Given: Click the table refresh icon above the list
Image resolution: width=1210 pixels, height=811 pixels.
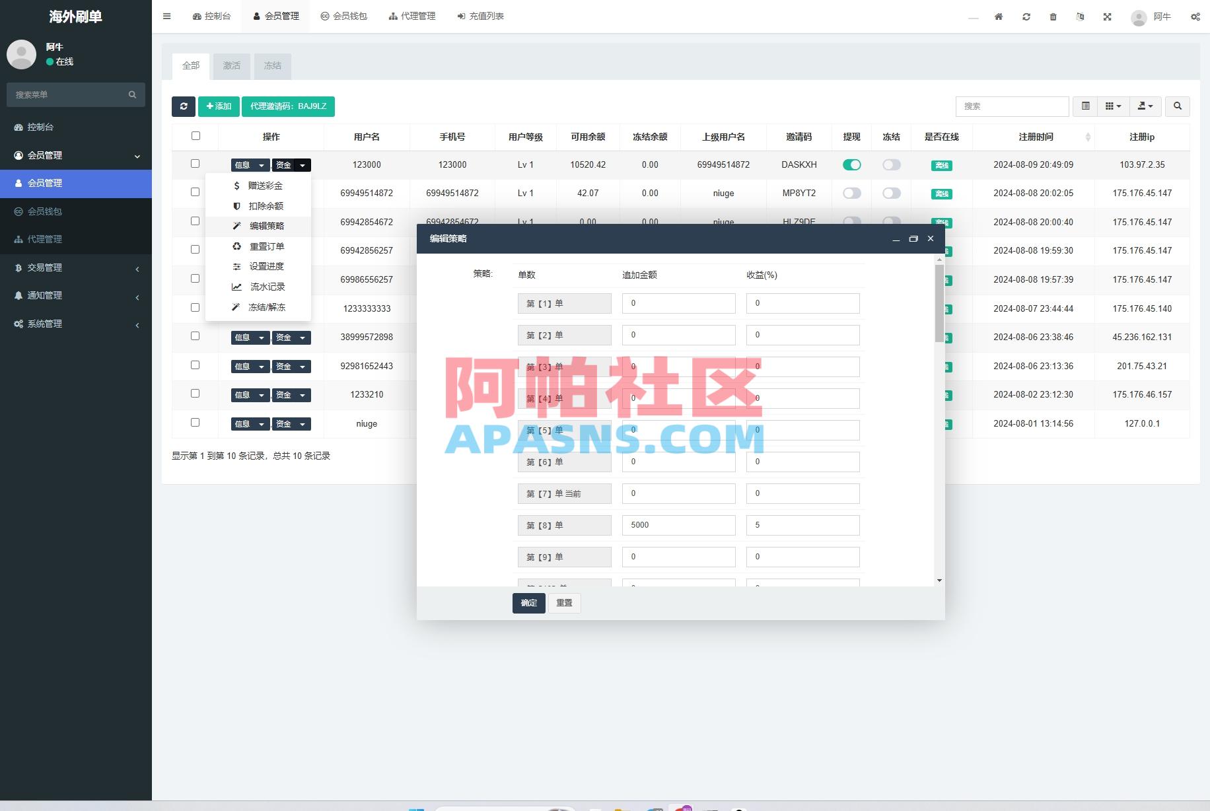Looking at the screenshot, I should tap(184, 106).
